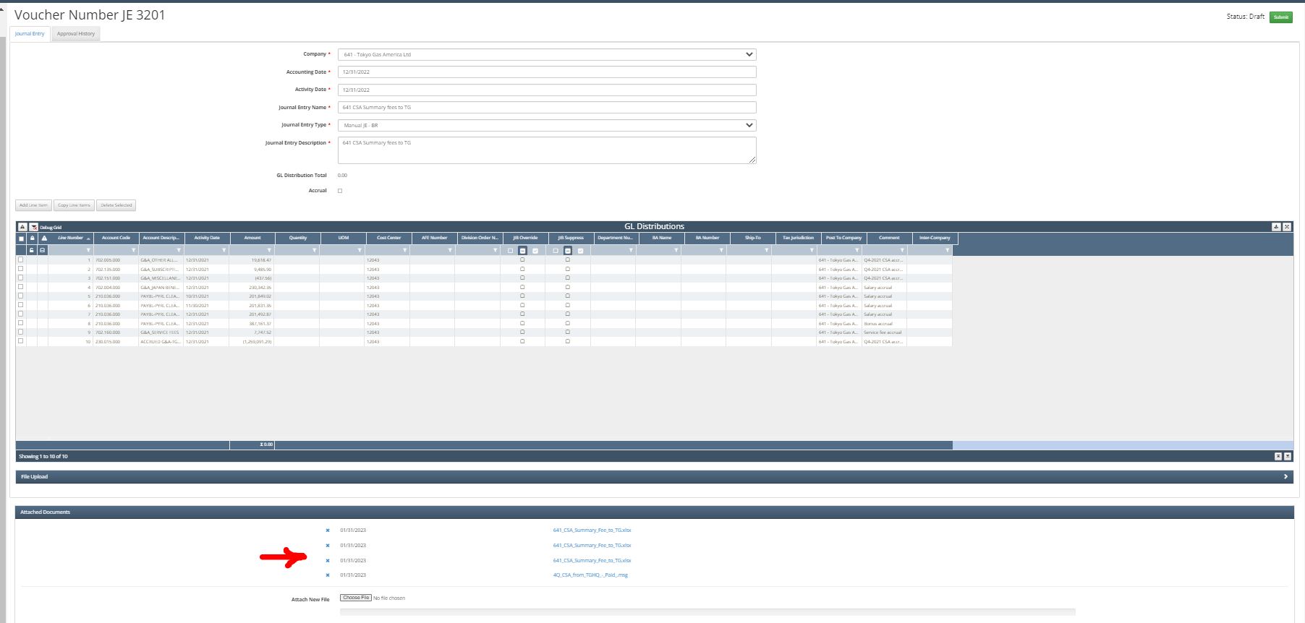
Task: Click the fullscreen icon in GL Distributions header
Action: pyautogui.click(x=1287, y=227)
